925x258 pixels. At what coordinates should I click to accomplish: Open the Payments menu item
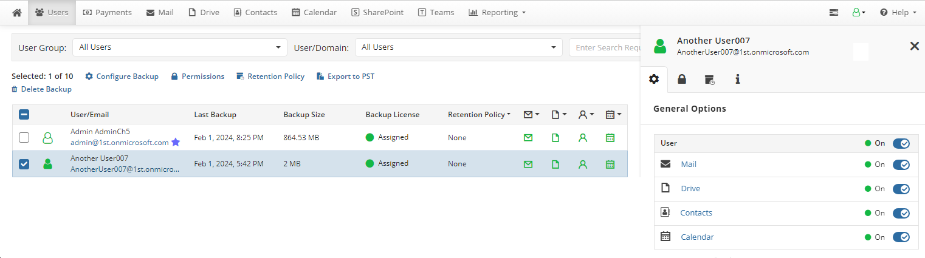(x=107, y=12)
